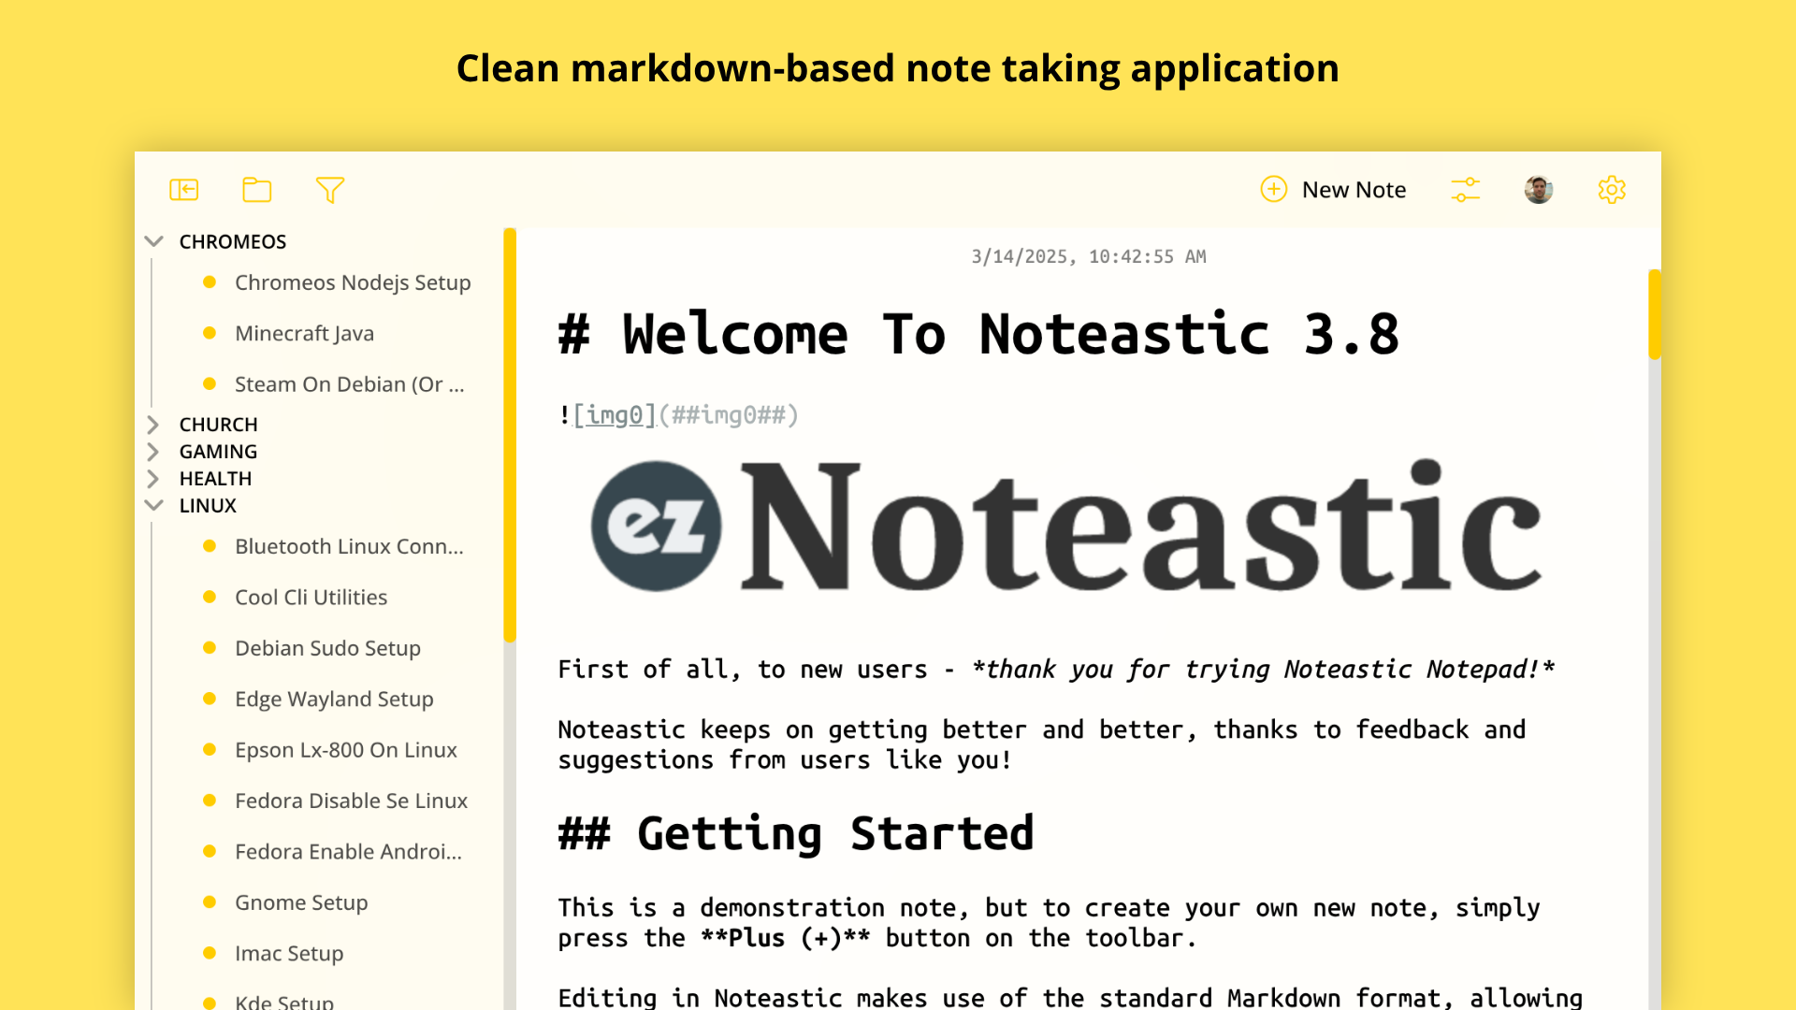The image size is (1796, 1010).
Task: Click the New Note plus icon
Action: pyautogui.click(x=1273, y=189)
